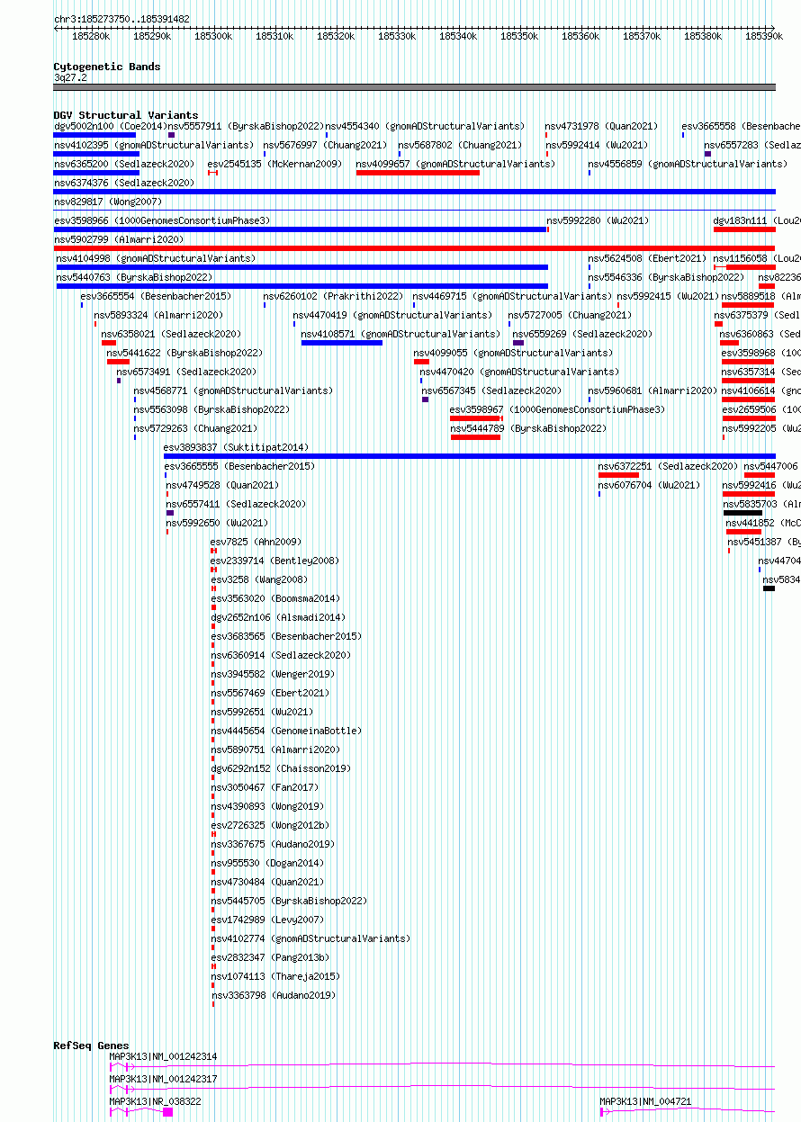Open variant nsv4470419 gnomAD label
The width and height of the screenshot is (801, 1122).
pos(392,315)
